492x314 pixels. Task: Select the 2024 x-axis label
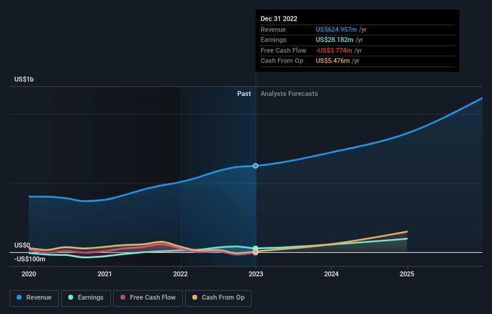point(331,274)
